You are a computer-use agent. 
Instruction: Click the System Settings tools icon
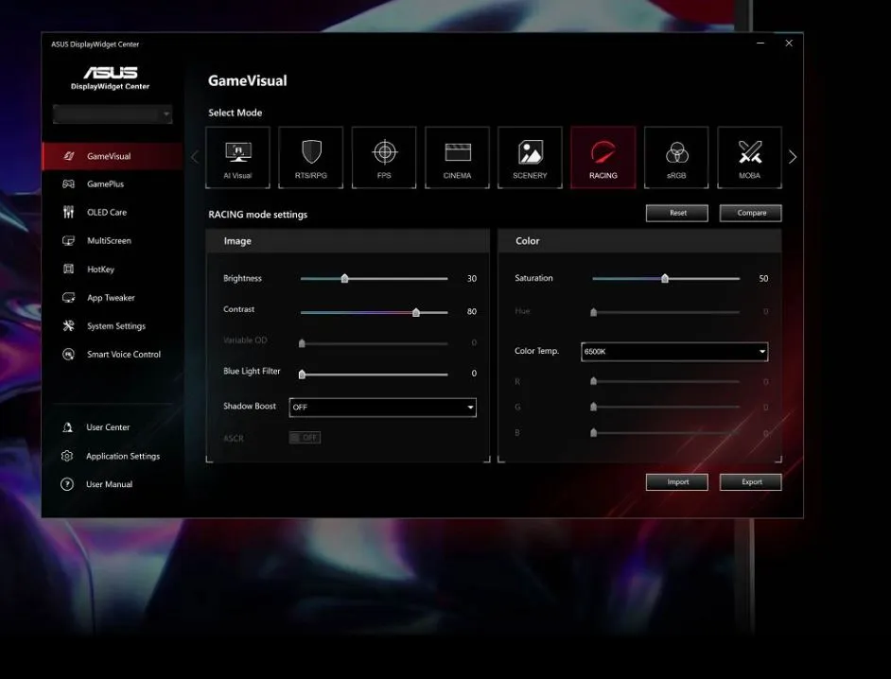point(68,326)
